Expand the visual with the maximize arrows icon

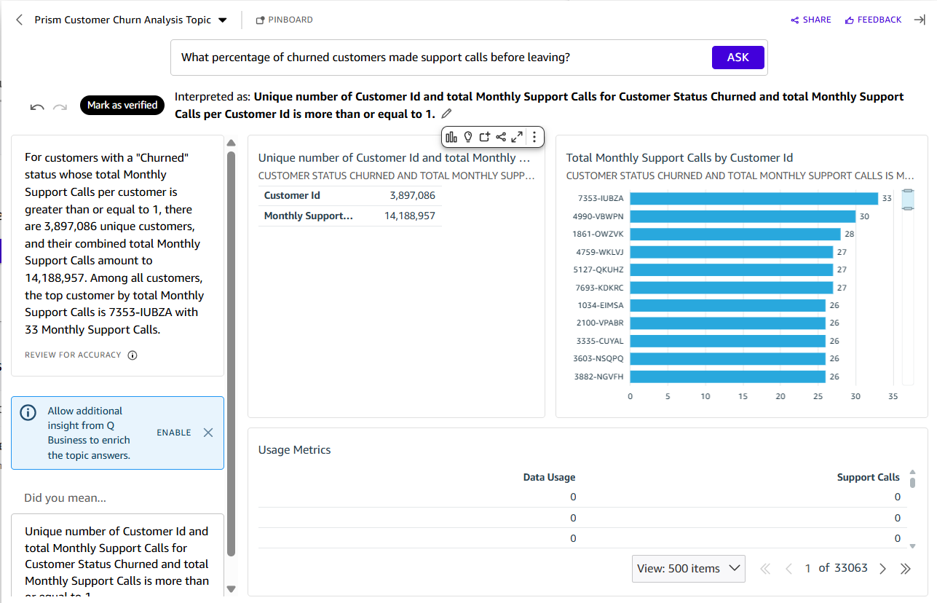coord(517,137)
